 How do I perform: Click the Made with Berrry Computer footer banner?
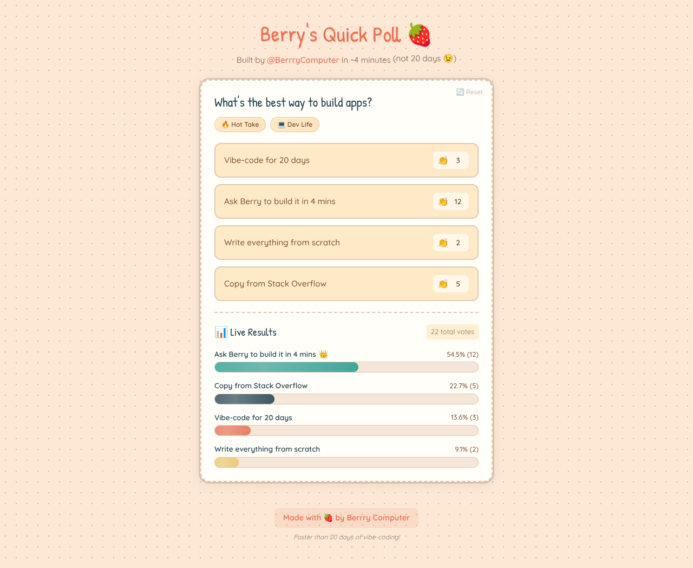[346, 518]
